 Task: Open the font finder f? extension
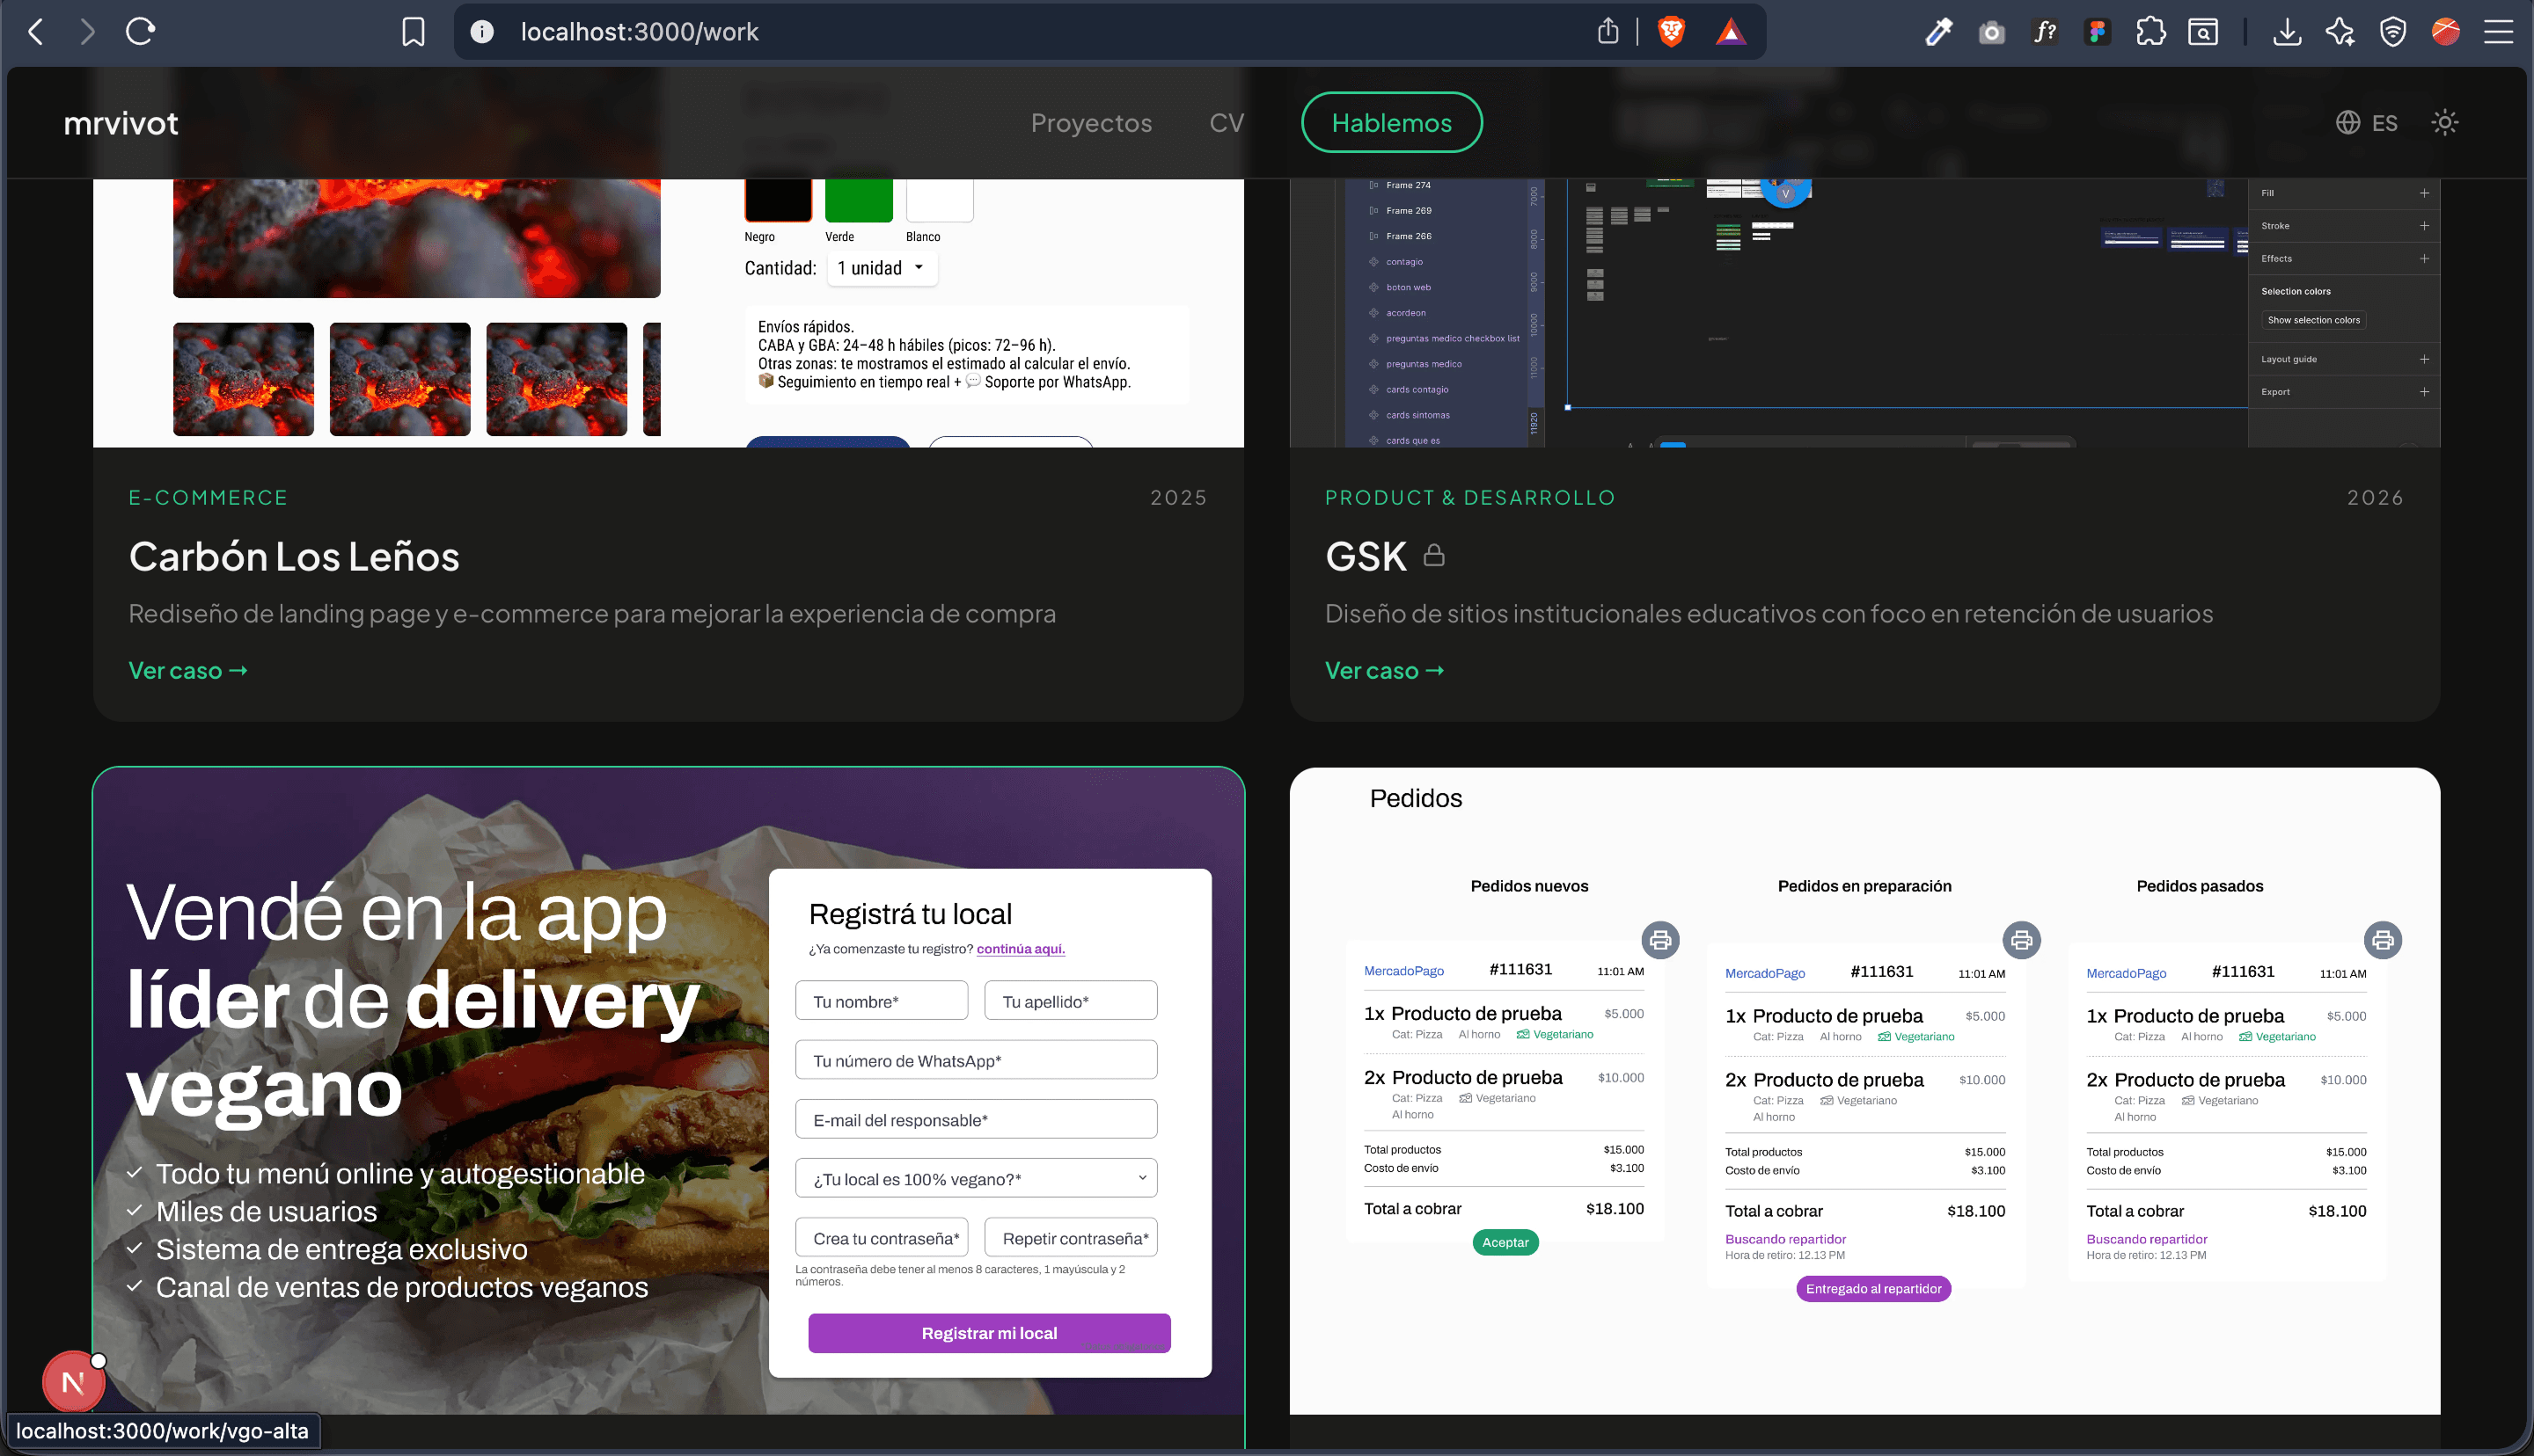coord(2045,32)
